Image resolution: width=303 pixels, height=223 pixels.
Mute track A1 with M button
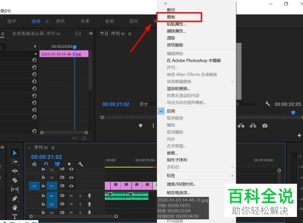pyautogui.click(x=71, y=196)
